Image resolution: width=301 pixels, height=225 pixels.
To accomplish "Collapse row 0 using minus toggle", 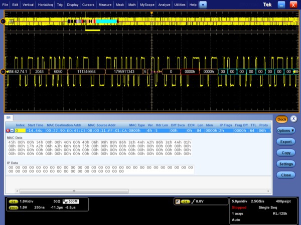I will tap(12, 130).
